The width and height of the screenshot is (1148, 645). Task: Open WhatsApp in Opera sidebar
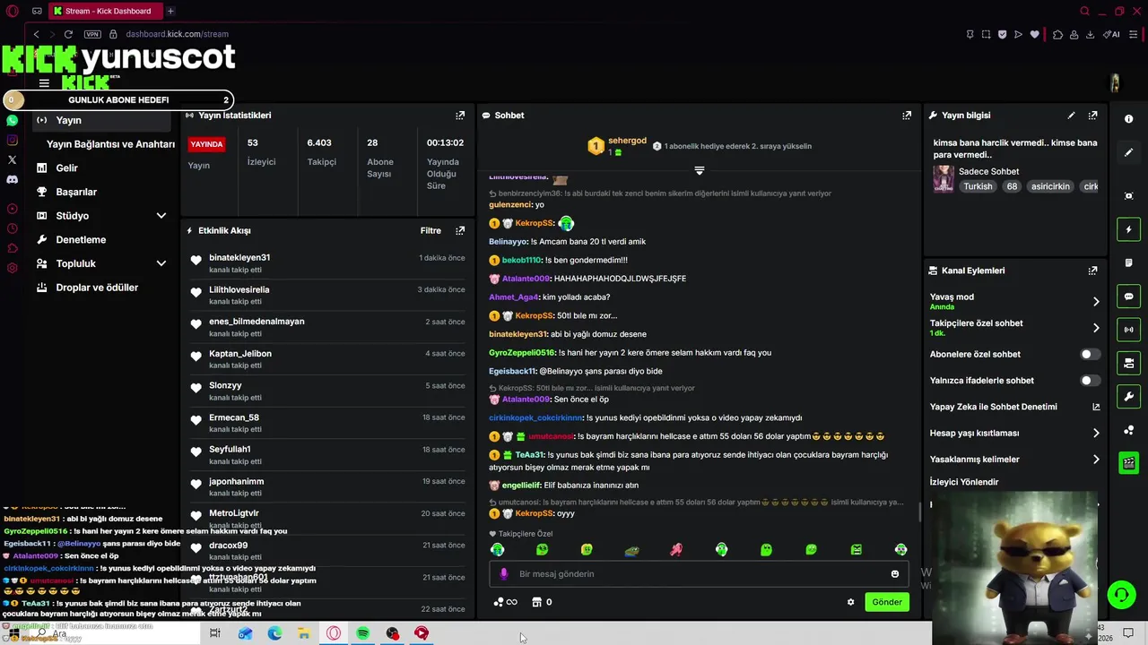[x=13, y=120]
